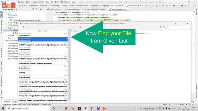Open the Refactor menu
198x111 pixels.
[x=41, y=2]
